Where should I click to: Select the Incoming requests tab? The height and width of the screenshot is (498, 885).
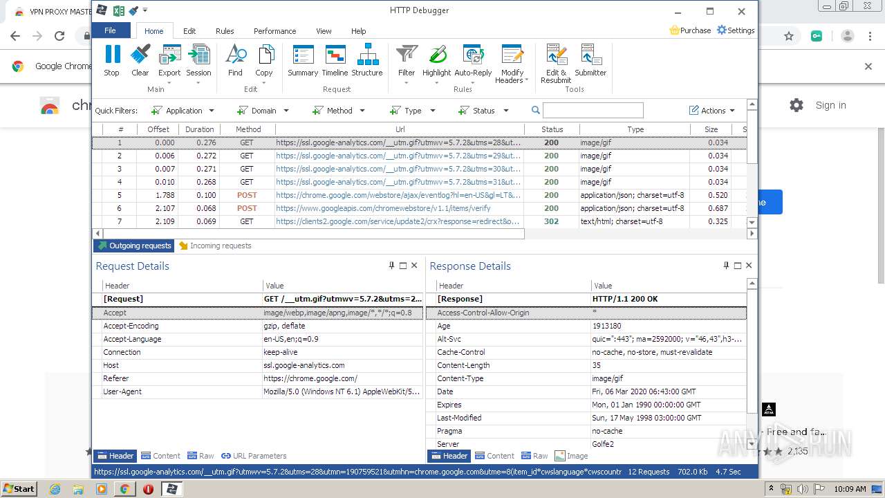click(x=215, y=246)
